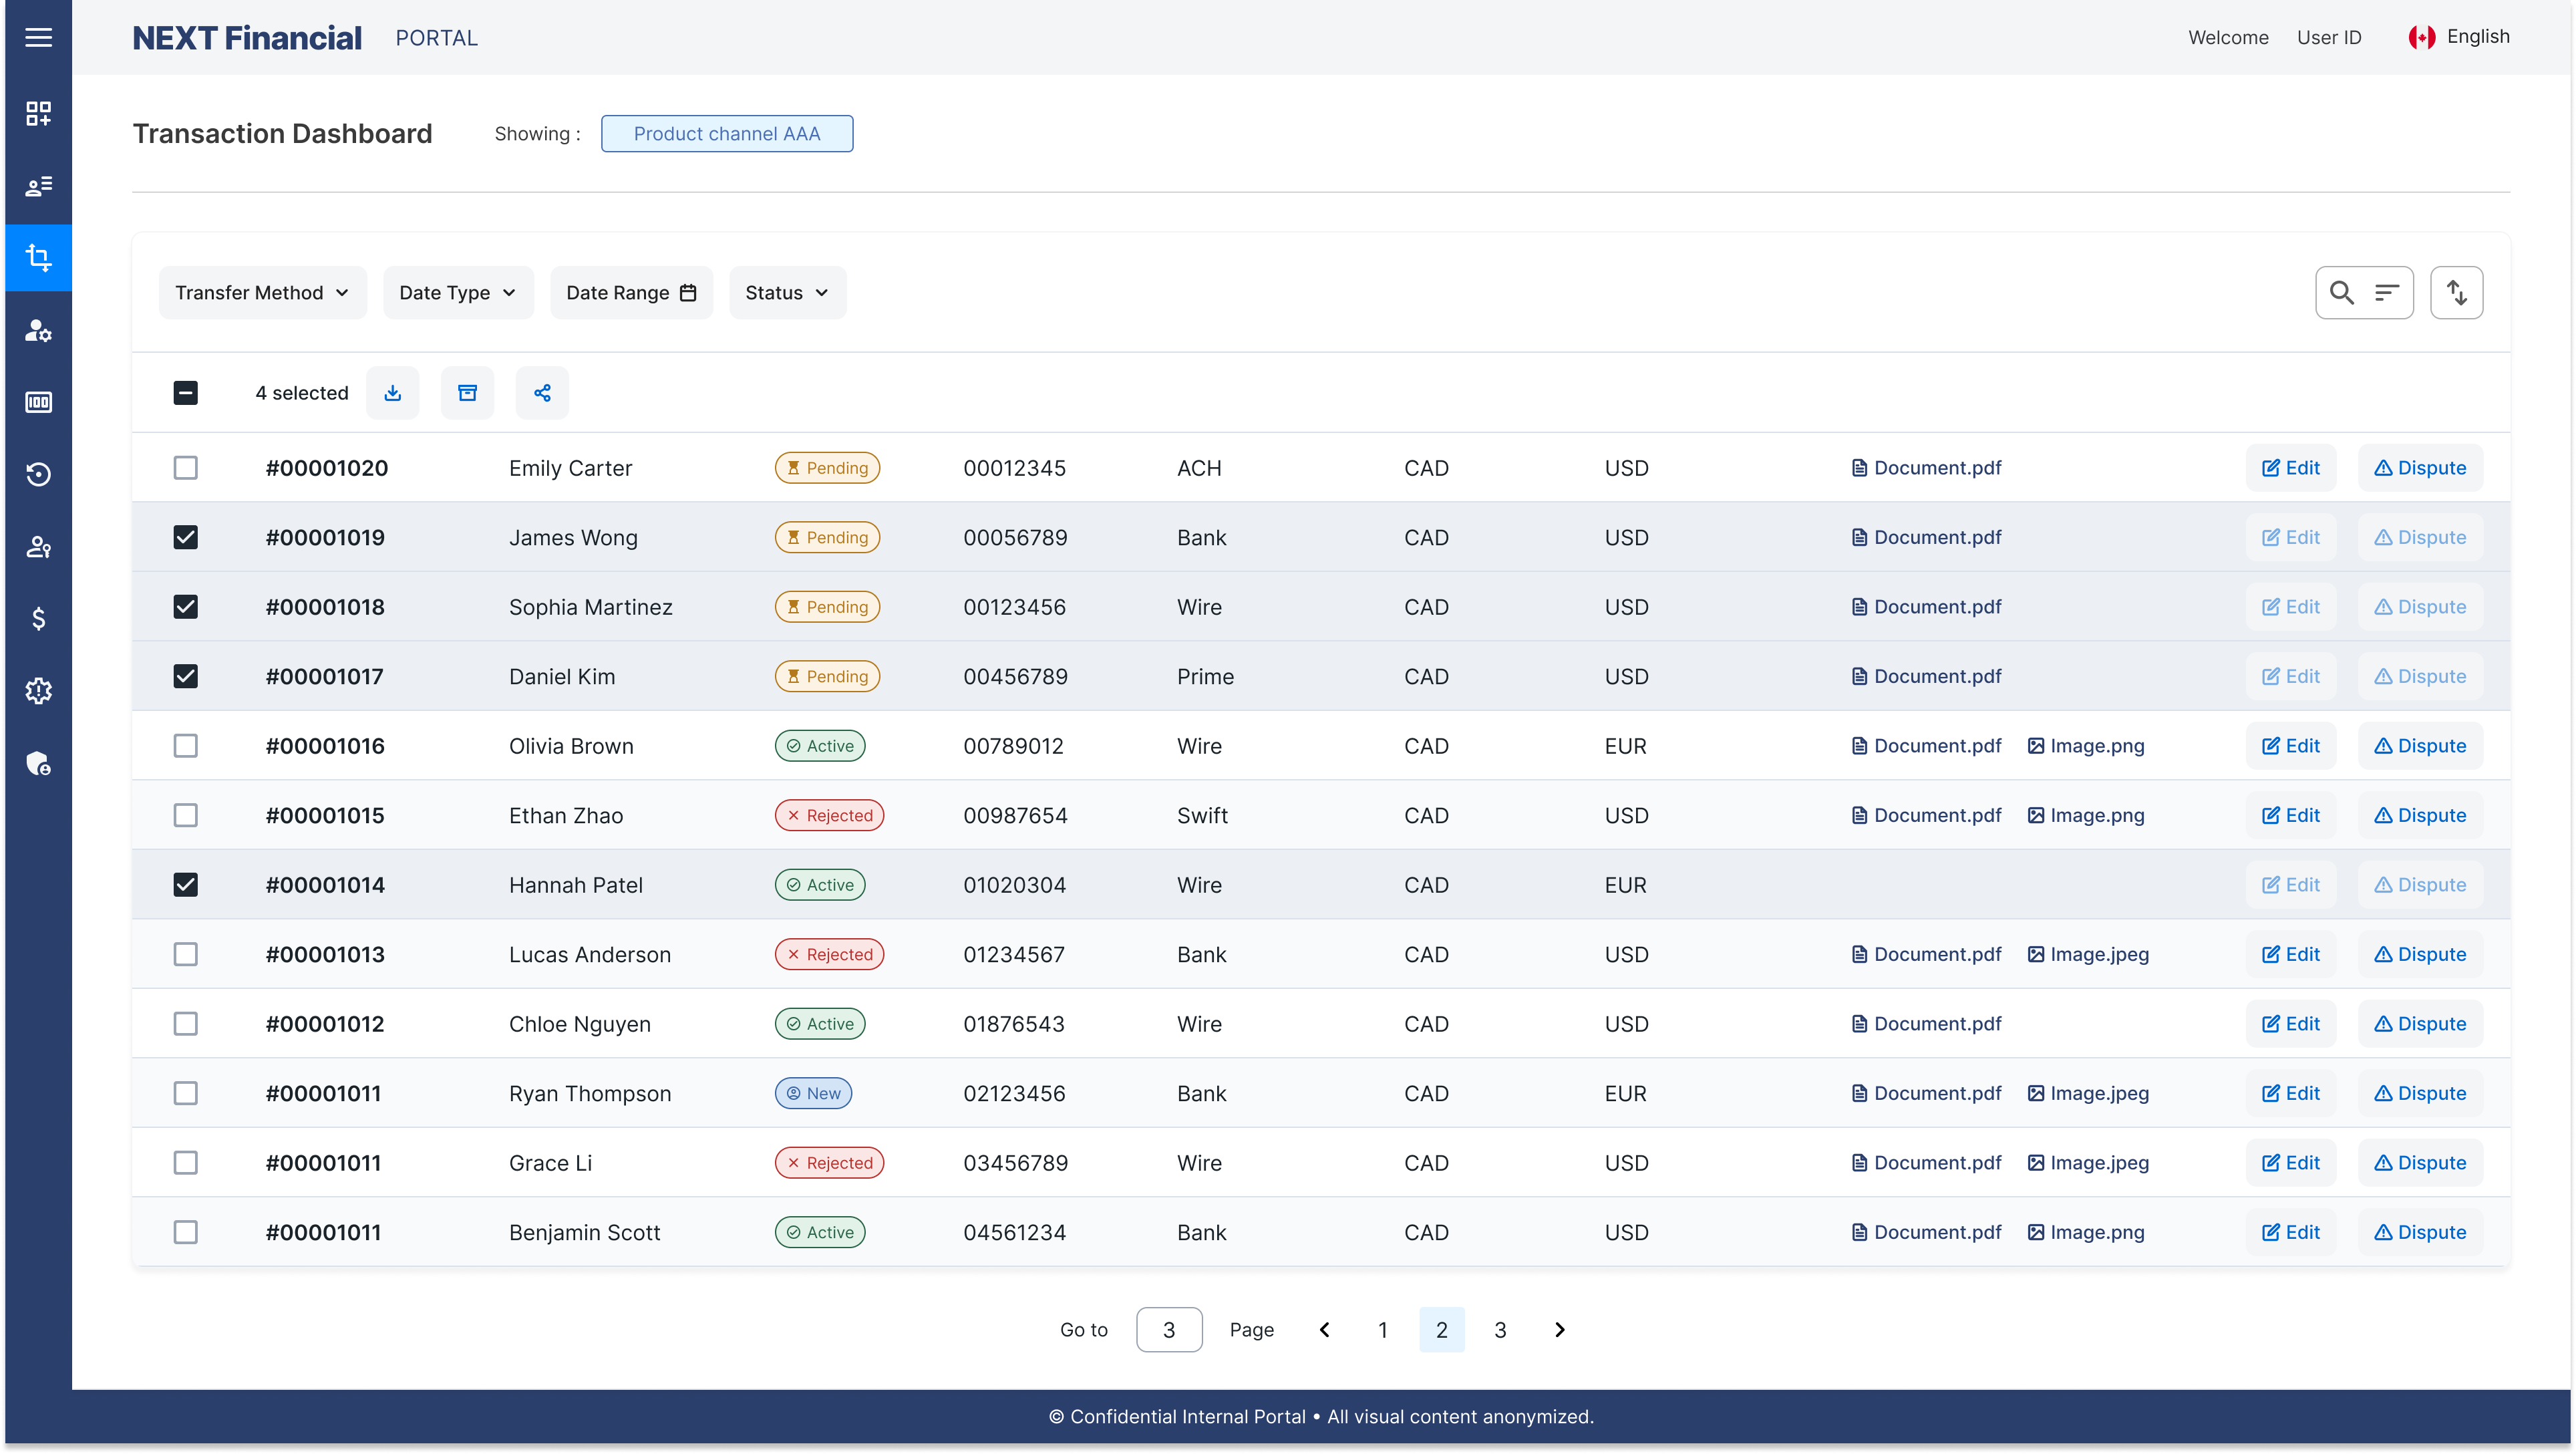The height and width of the screenshot is (1454, 2576).
Task: Click the user settings icon in the sidebar
Action: 38,331
